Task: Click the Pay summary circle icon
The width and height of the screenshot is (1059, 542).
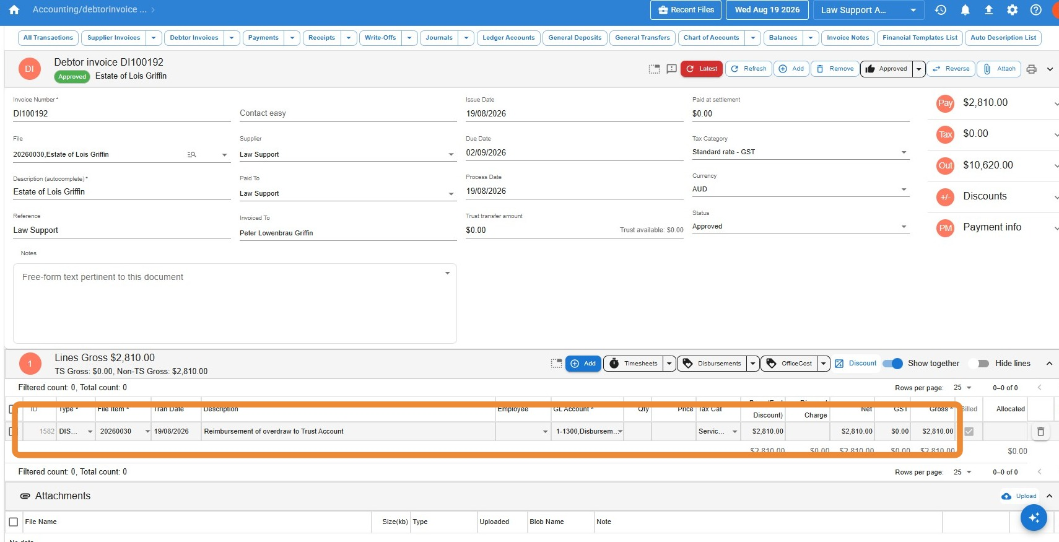Action: tap(945, 103)
